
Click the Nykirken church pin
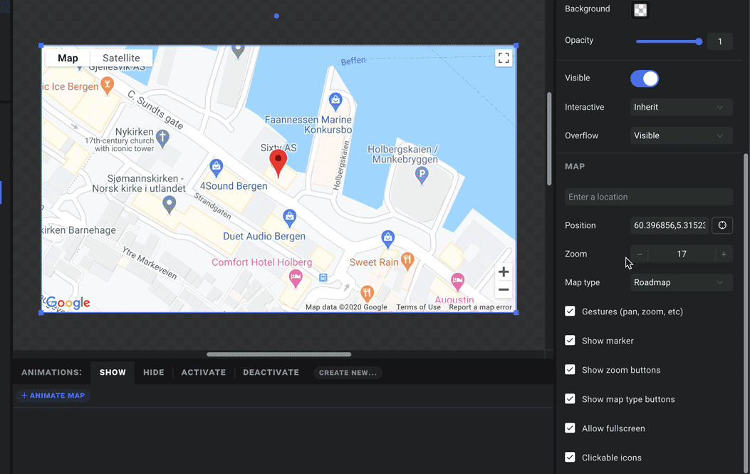[x=162, y=138]
